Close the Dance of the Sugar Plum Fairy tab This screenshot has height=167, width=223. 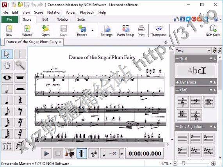[60, 42]
